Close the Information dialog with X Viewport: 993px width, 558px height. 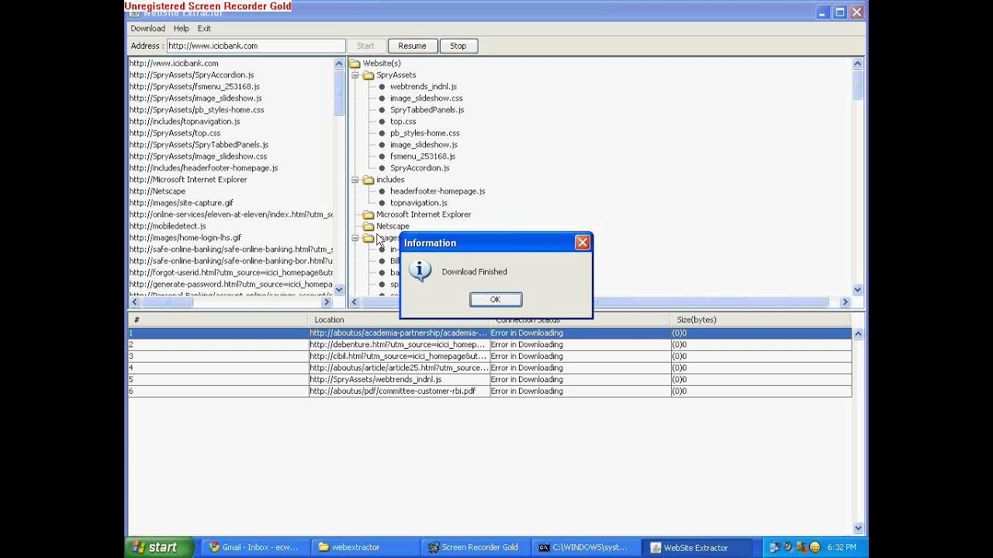coord(582,243)
